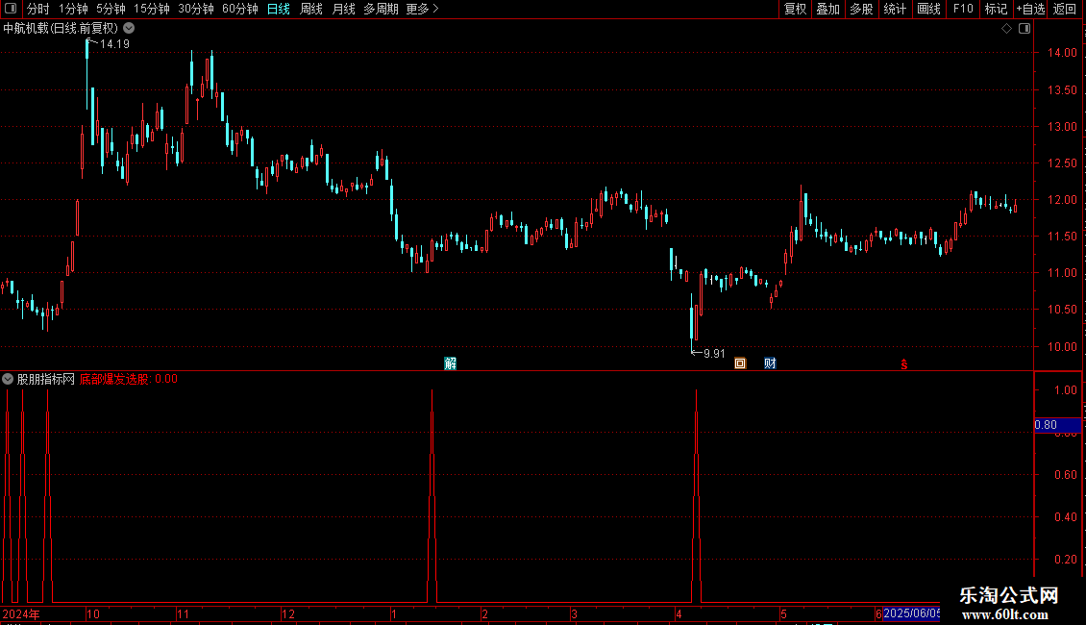This screenshot has width=1086, height=625.
Task: Expand the 更多 periods menu
Action: coord(422,9)
